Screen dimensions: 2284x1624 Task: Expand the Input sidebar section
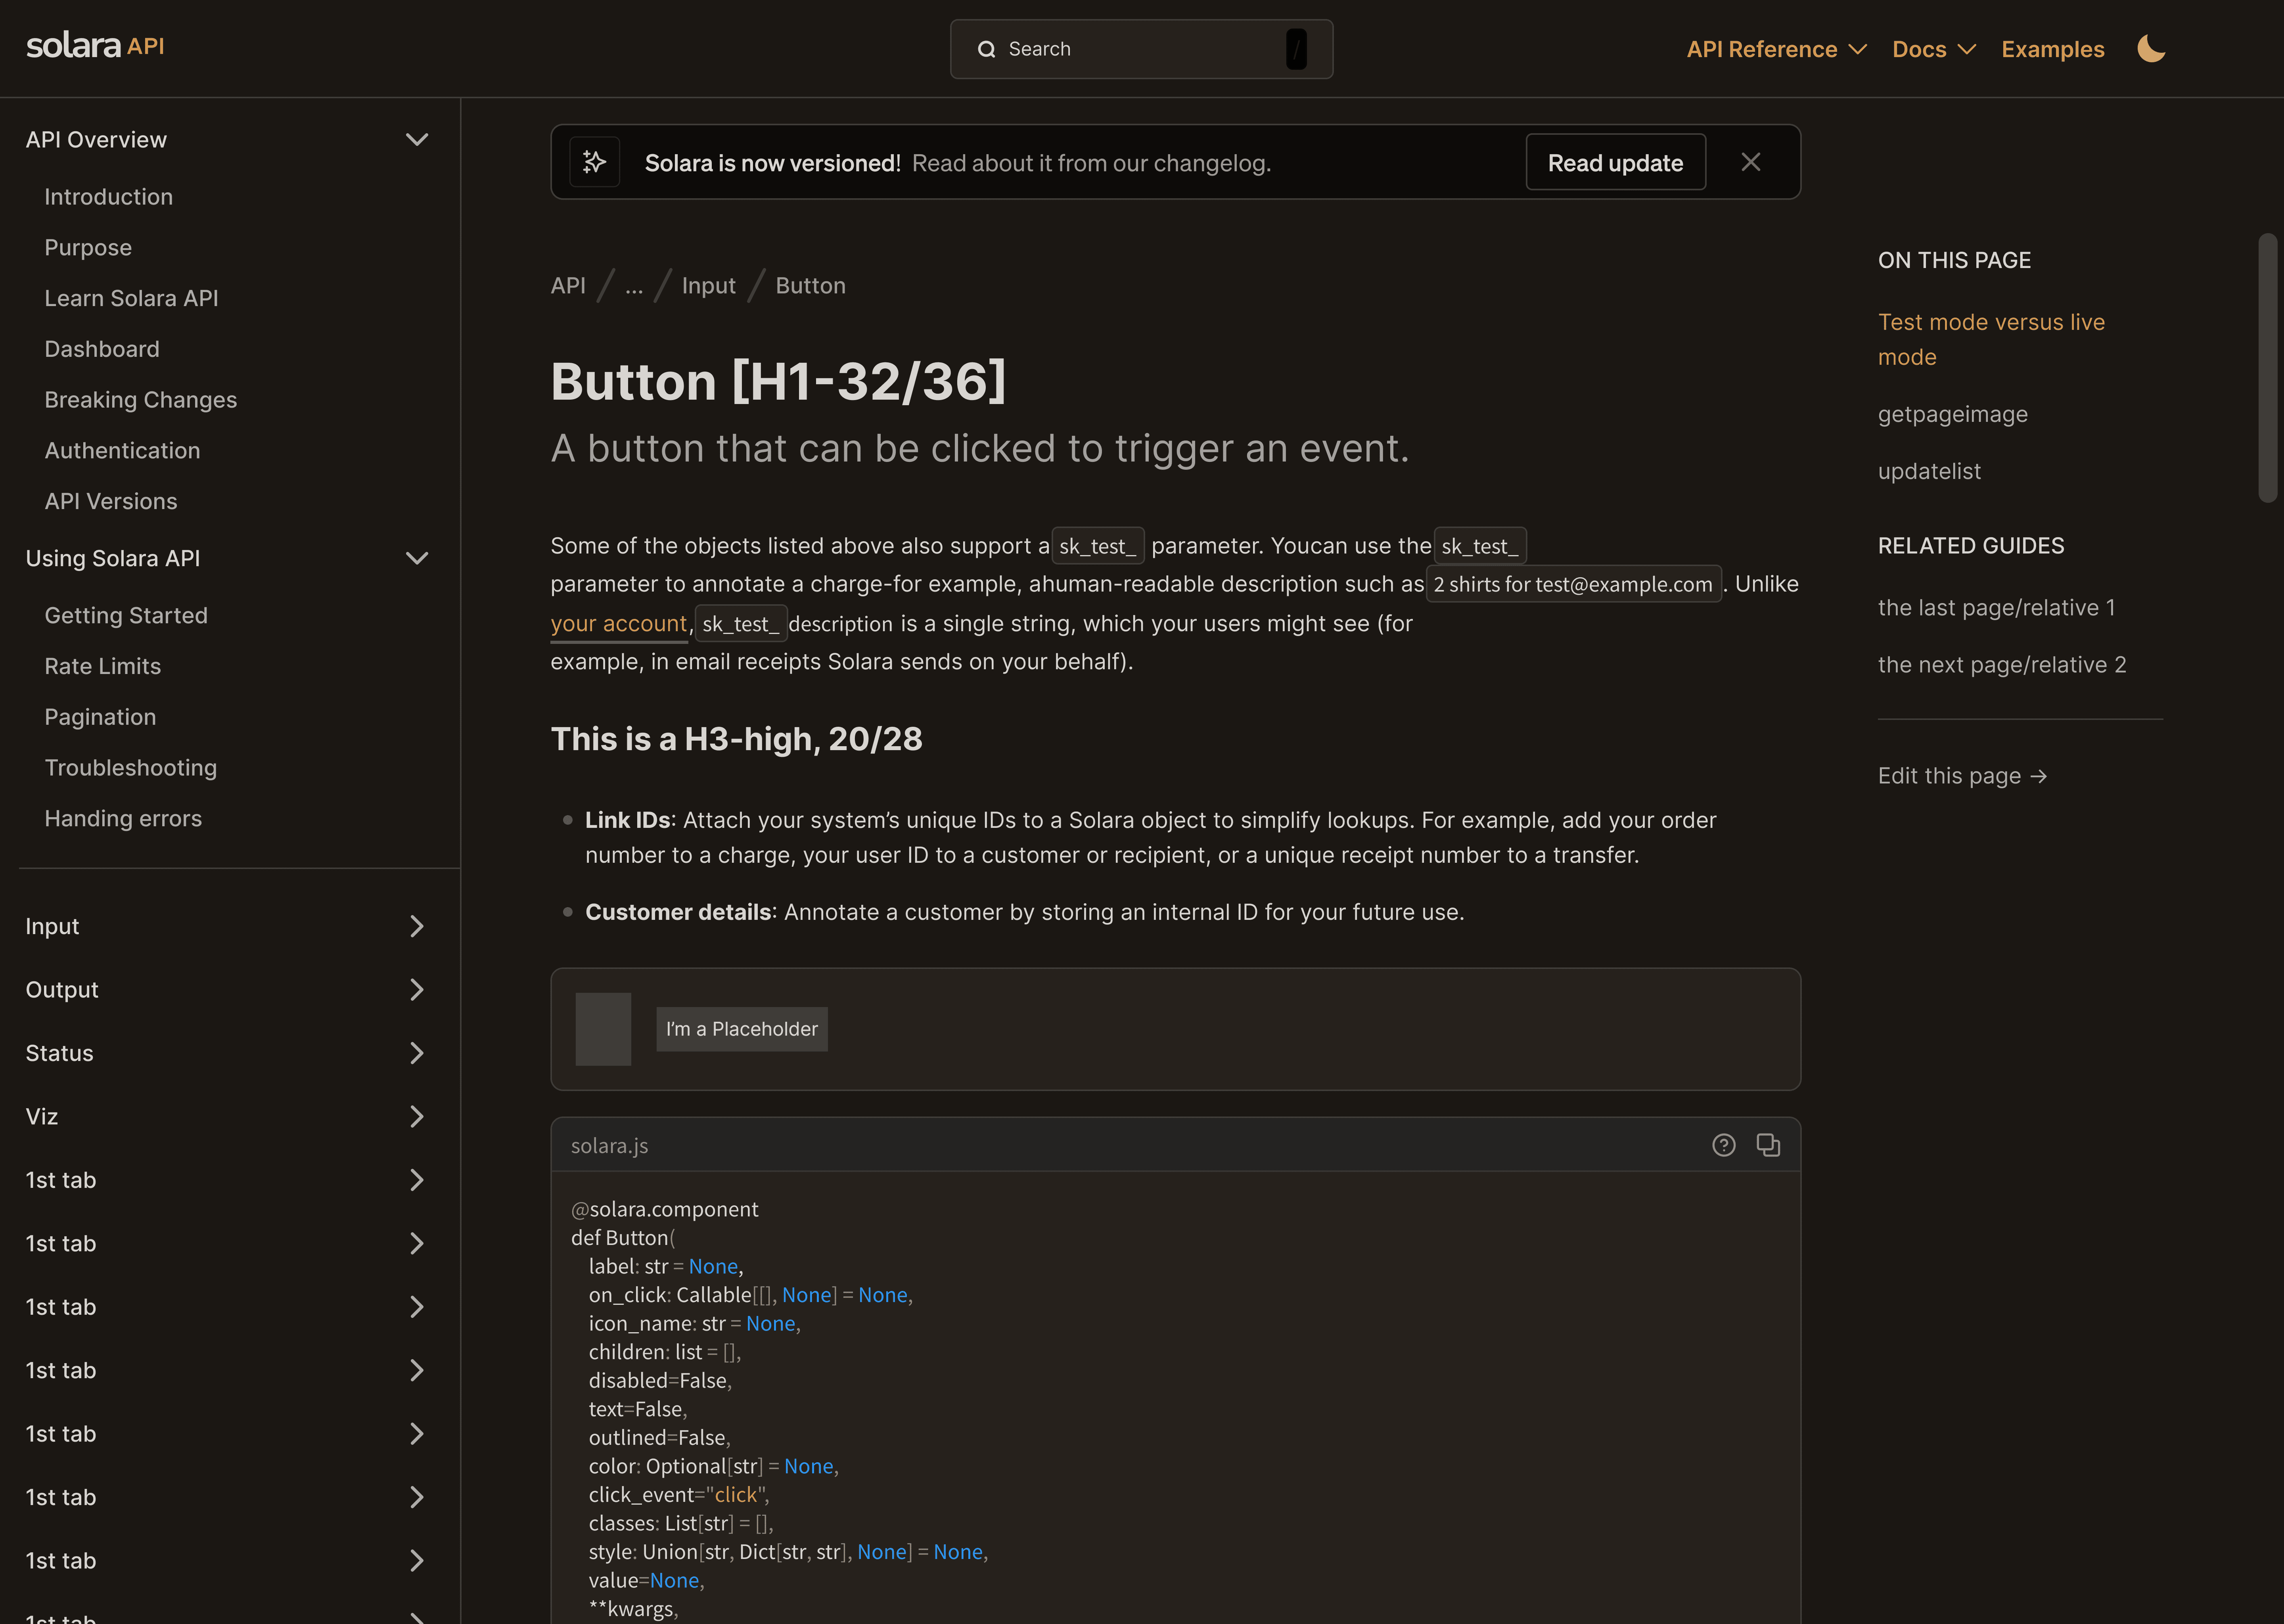click(417, 926)
